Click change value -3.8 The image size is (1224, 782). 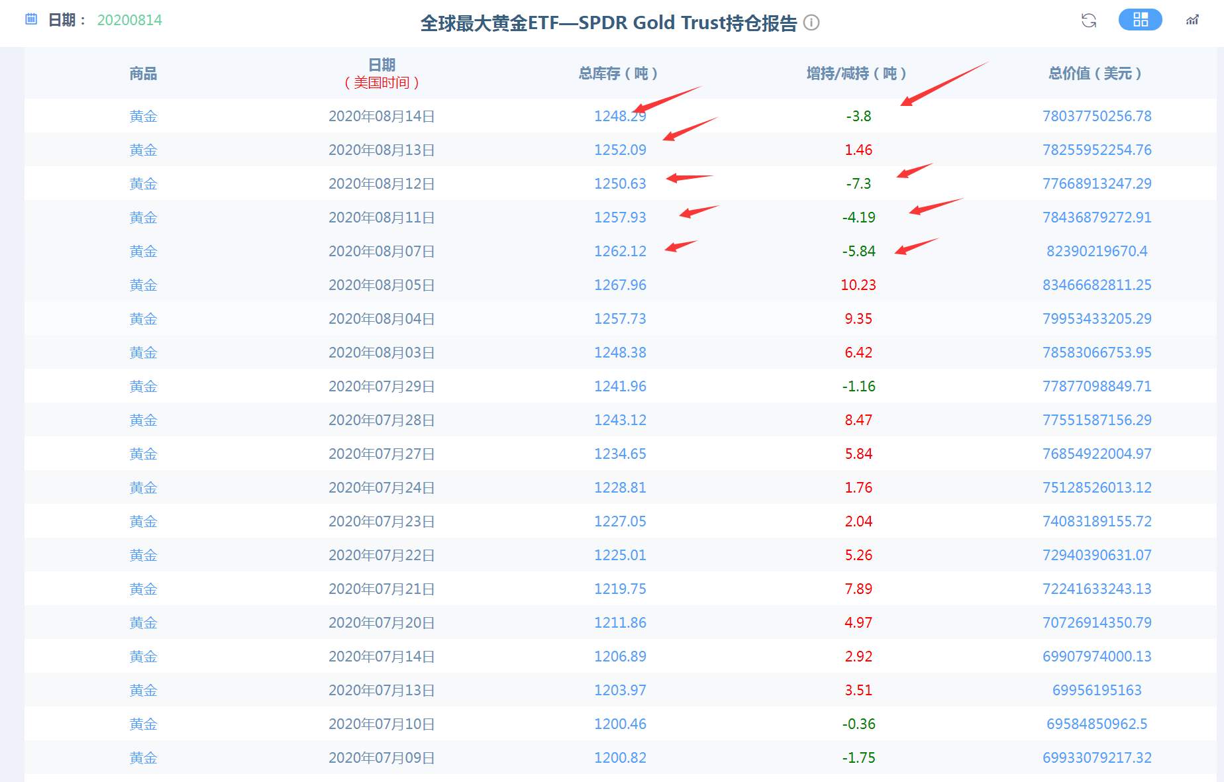click(858, 117)
